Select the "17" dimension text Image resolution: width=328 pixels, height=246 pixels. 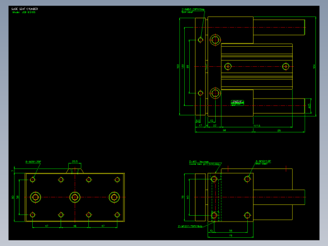point(201,126)
